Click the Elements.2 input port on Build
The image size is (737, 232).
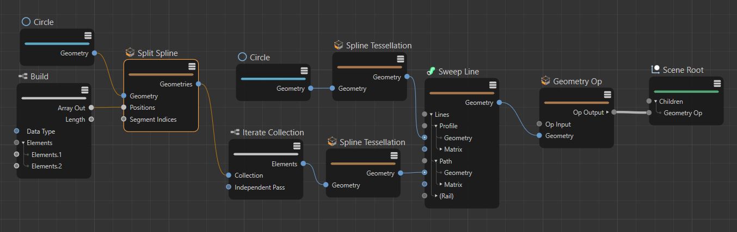click(x=16, y=166)
